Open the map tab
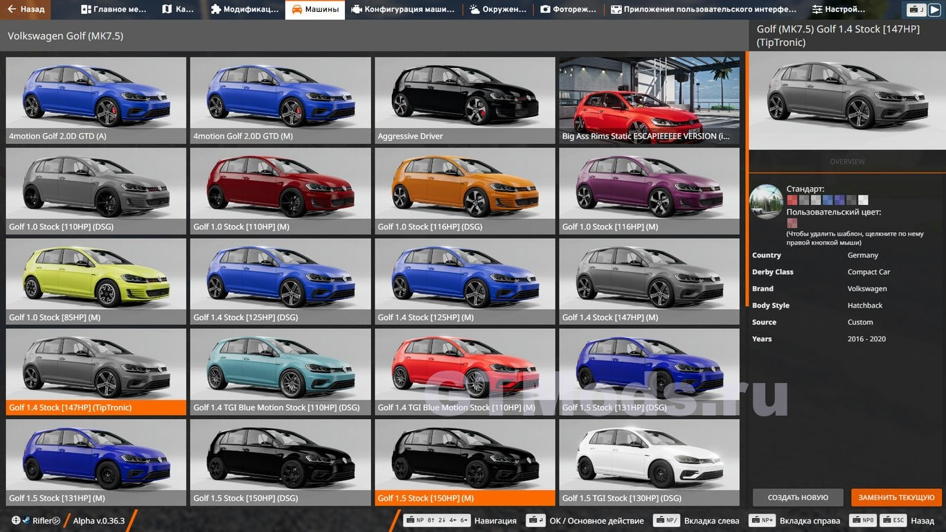Screen dimensions: 946x532 178,10
